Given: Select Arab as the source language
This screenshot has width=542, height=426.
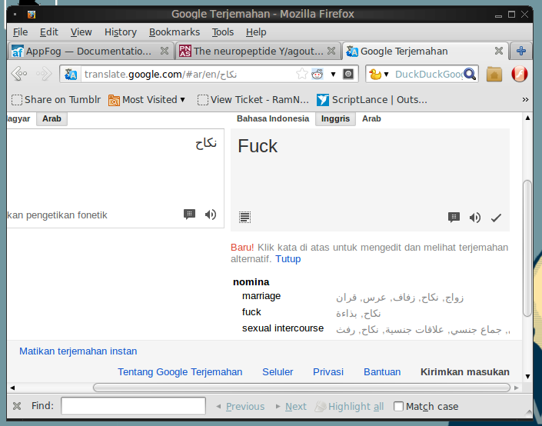Looking at the screenshot, I should tap(52, 118).
